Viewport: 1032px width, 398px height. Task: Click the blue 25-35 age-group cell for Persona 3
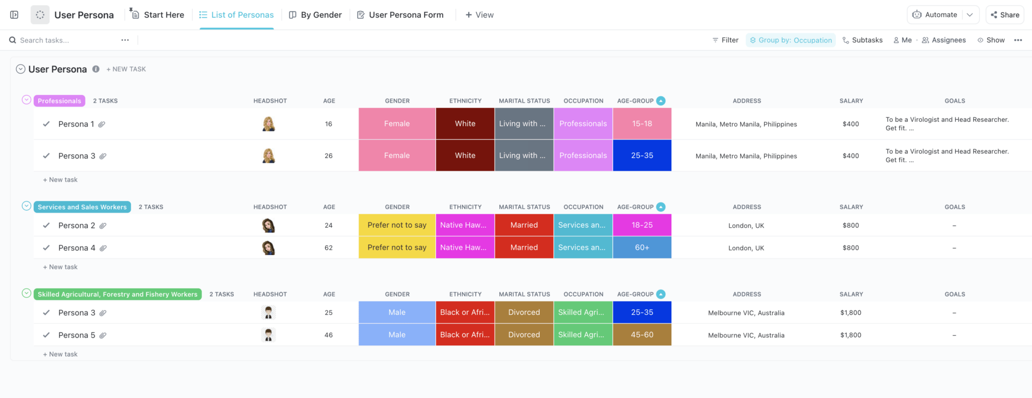click(642, 156)
